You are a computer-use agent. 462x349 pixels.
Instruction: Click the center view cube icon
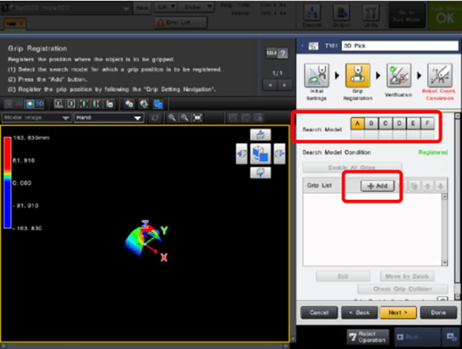click(x=260, y=153)
